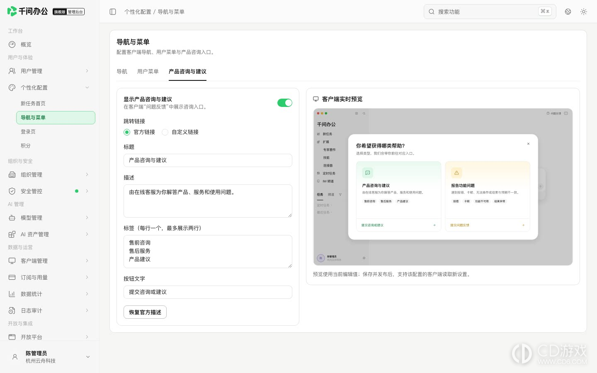Expand 开放平台 submenu chevron
This screenshot has width=597, height=373.
click(x=87, y=337)
